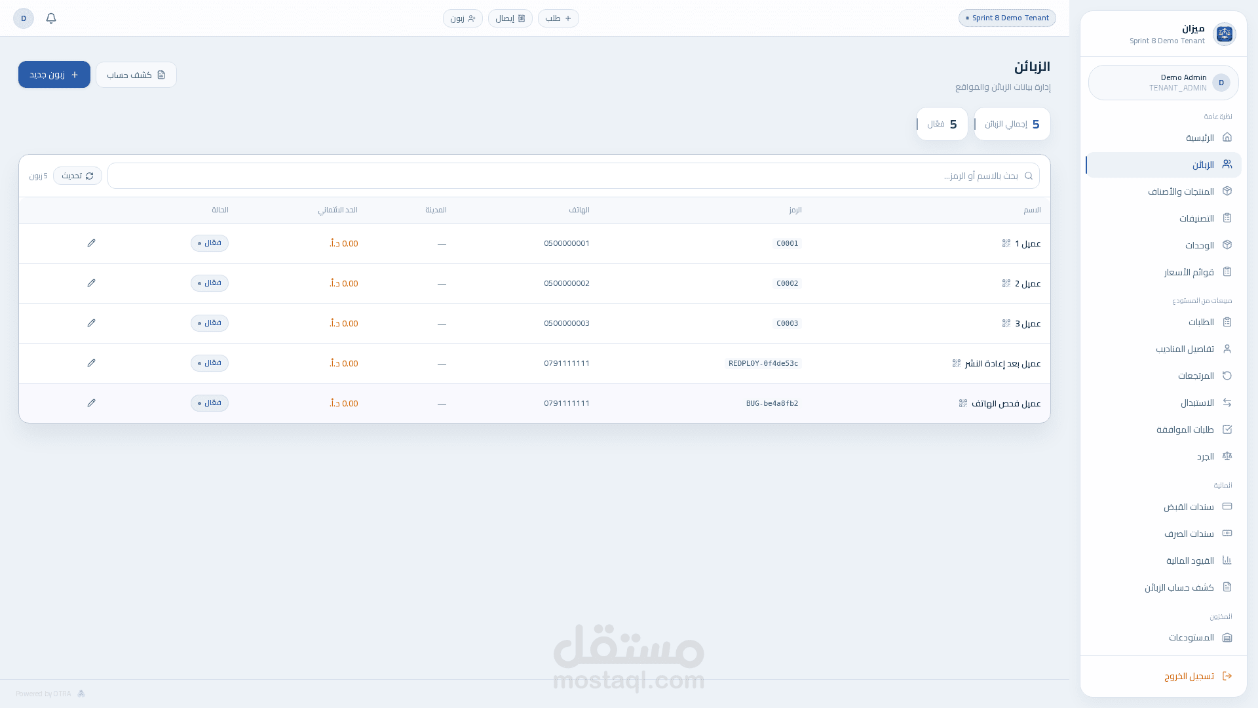Click تسجيل الخروج logout link
Screen dimensions: 1258x708
pos(1189,676)
